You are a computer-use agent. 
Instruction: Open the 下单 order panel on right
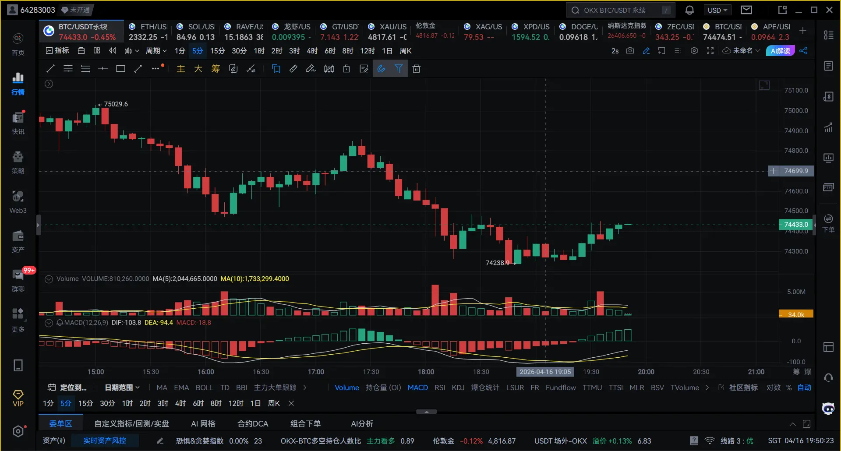[828, 223]
